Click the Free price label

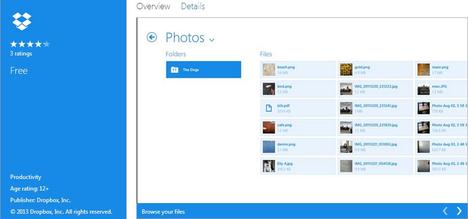coord(19,70)
